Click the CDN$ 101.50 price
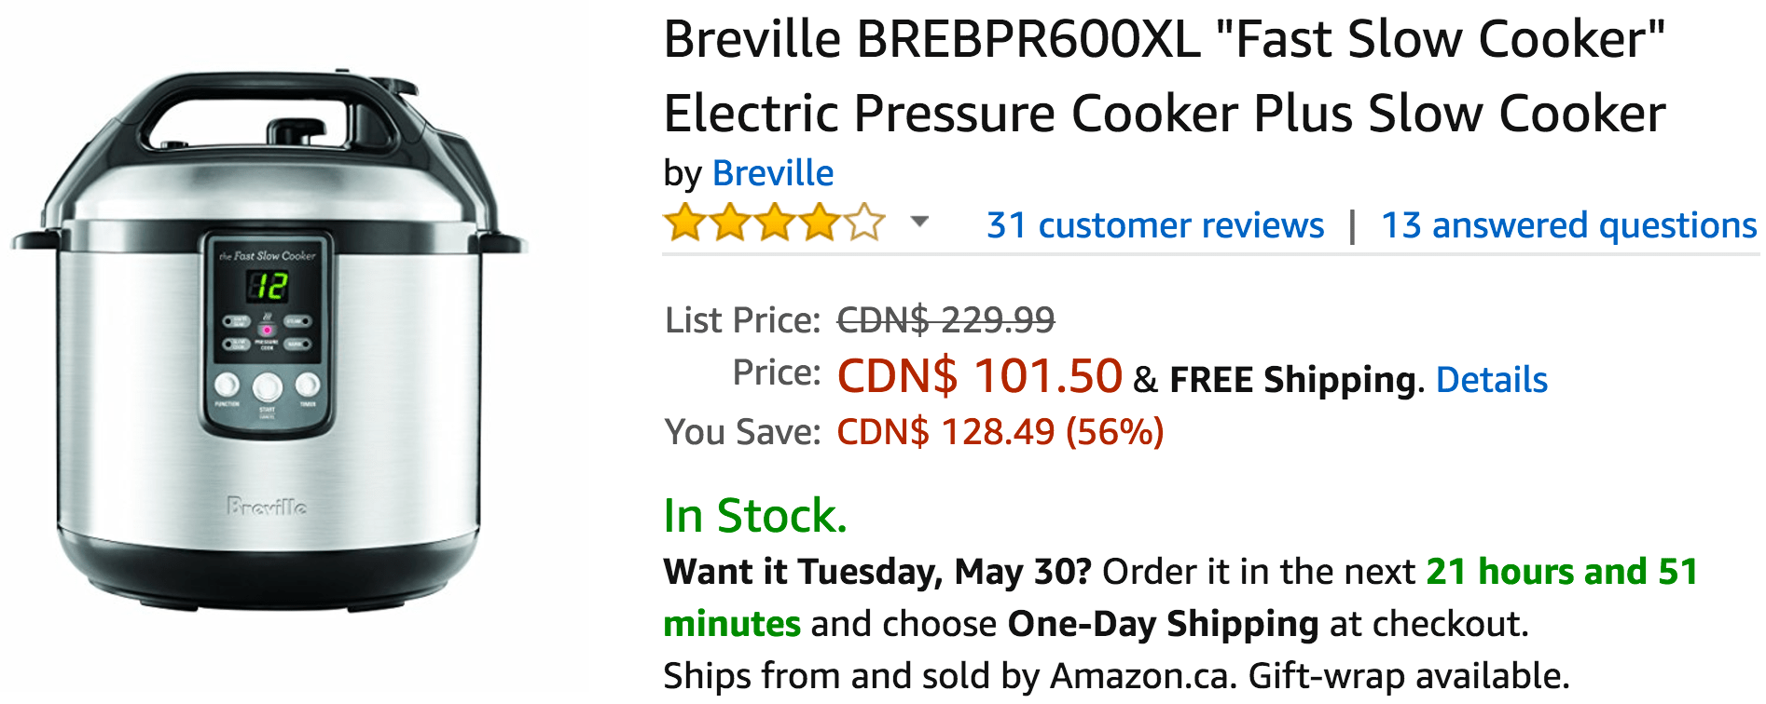This screenshot has height=704, width=1766. pos(979,376)
